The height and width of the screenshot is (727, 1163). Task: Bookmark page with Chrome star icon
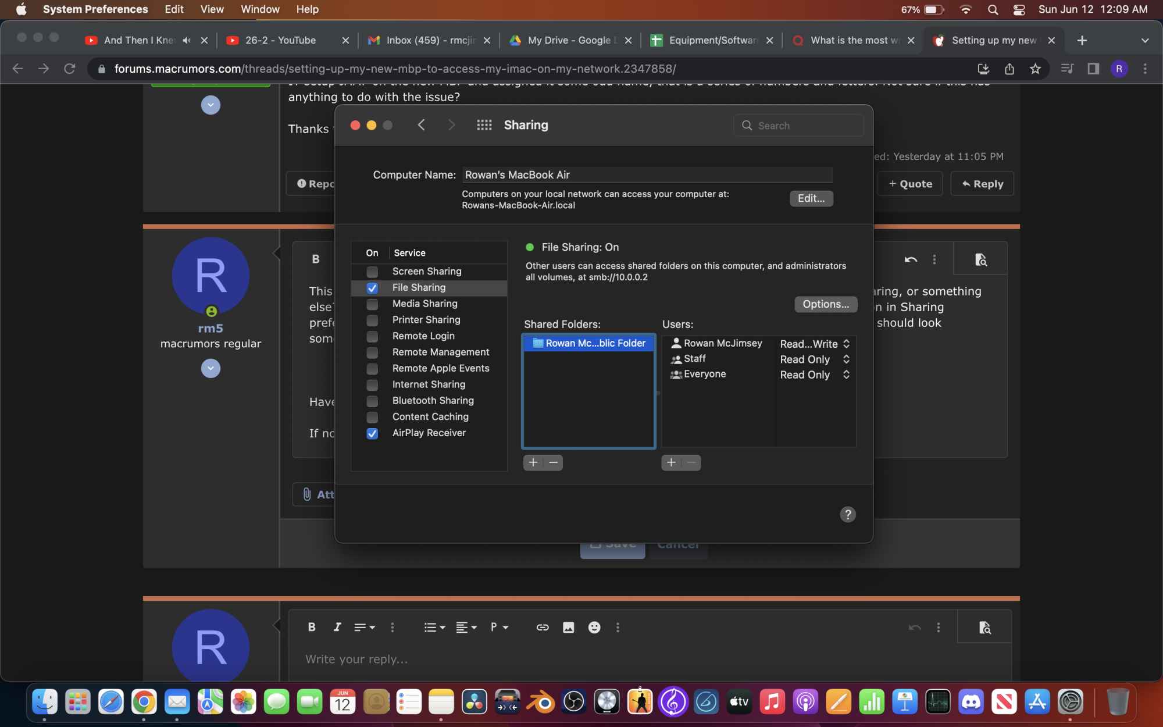click(1035, 69)
